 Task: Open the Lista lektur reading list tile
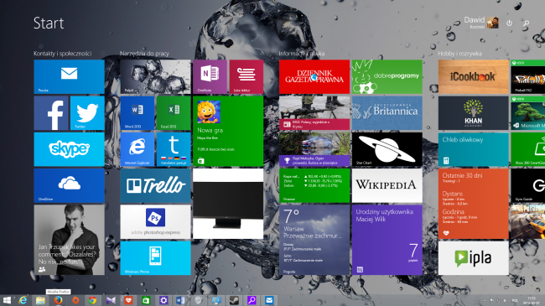tap(246, 77)
